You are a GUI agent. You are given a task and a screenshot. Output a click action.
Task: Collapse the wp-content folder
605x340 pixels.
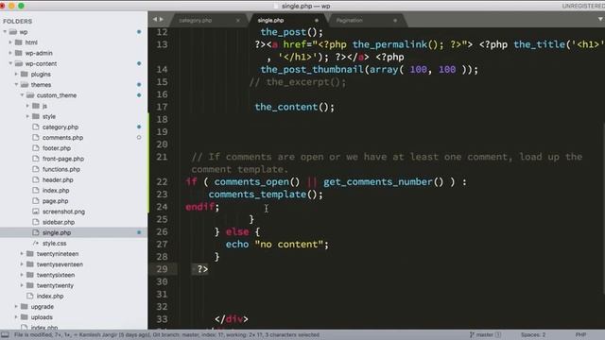(x=10, y=63)
